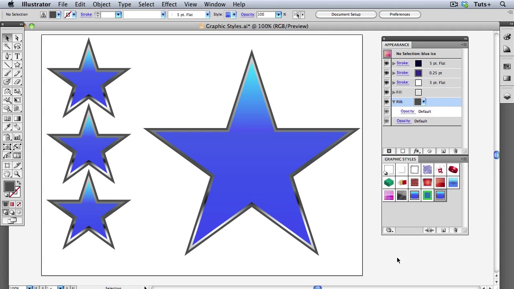Open Graphic Styles Libraries menu icon
The width and height of the screenshot is (514, 289).
coord(389,230)
